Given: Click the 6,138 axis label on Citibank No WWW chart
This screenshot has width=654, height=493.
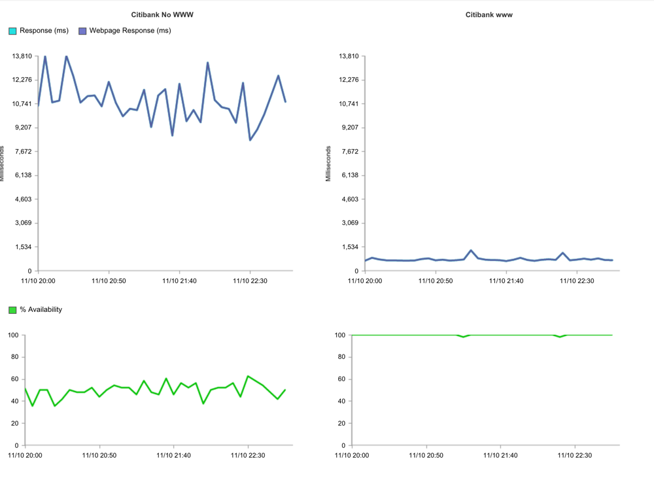Looking at the screenshot, I should [x=24, y=175].
